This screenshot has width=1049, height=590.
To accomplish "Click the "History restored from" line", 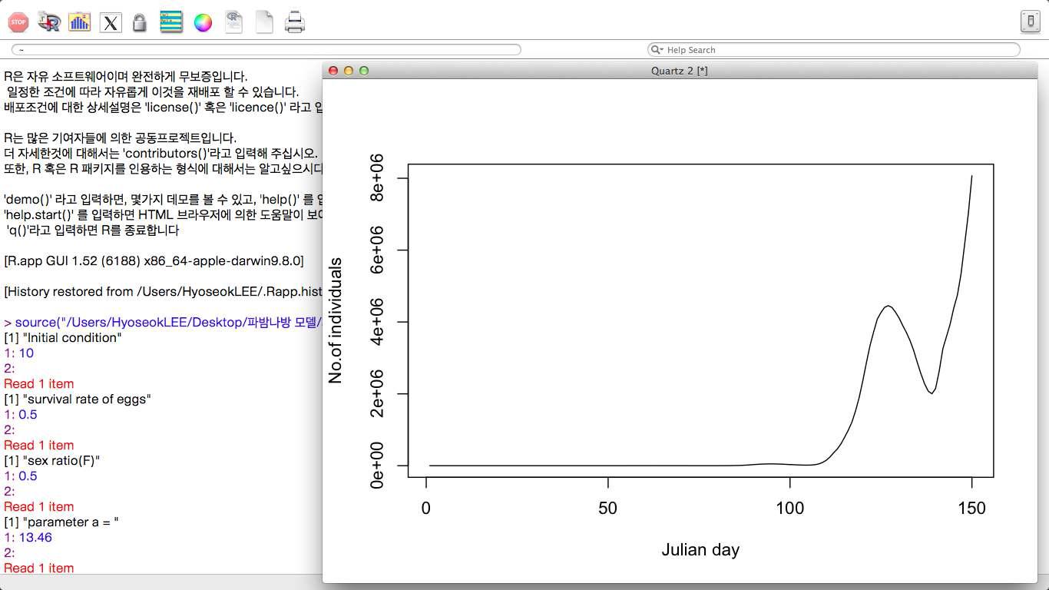I will (163, 292).
